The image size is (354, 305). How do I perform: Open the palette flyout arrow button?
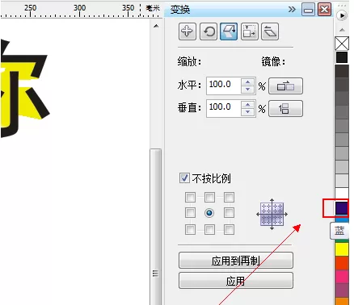point(342,15)
